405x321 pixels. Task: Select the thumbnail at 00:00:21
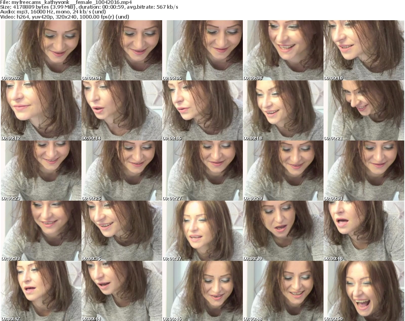[364, 110]
